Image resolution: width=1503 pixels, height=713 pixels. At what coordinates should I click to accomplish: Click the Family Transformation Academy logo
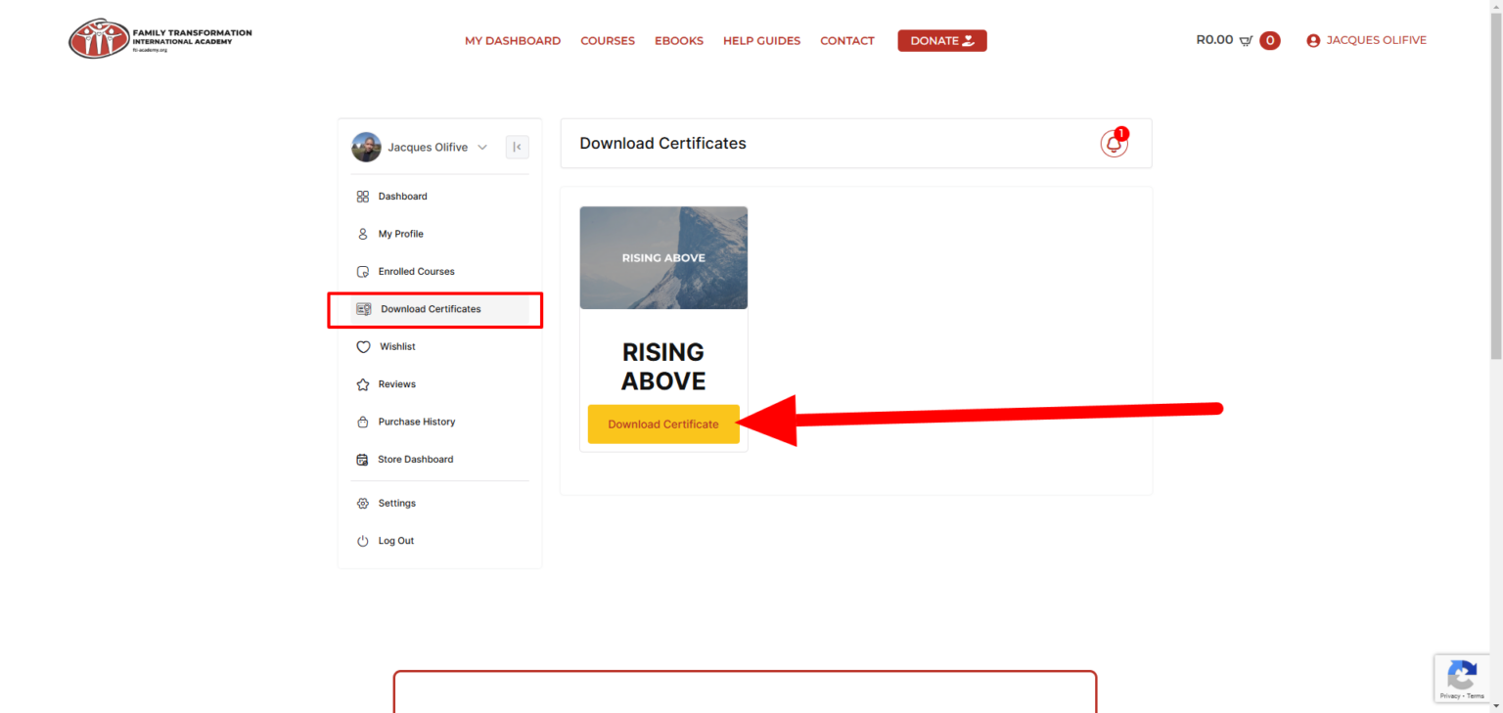pyautogui.click(x=160, y=38)
